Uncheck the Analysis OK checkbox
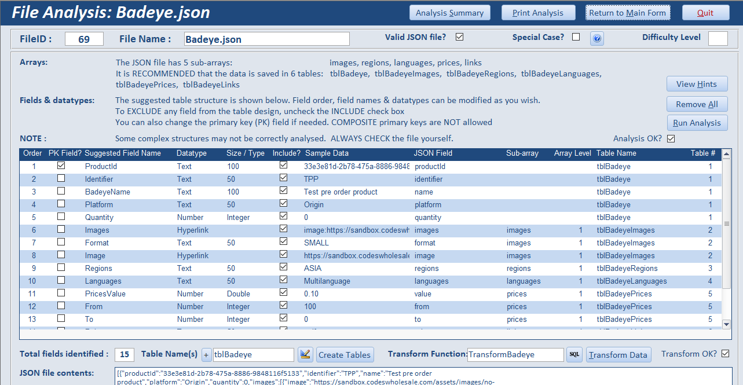 pos(671,138)
